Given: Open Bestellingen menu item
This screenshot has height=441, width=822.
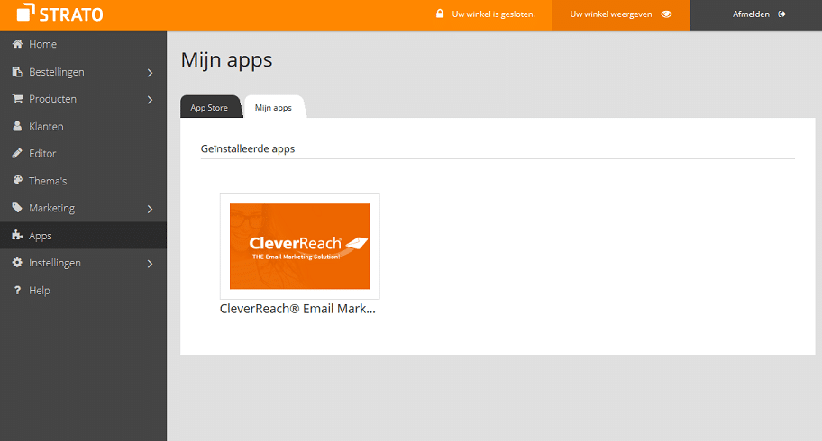Looking at the screenshot, I should pyautogui.click(x=83, y=72).
